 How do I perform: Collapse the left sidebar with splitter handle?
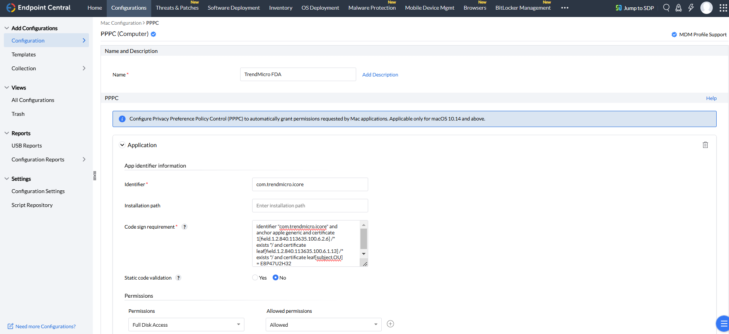click(x=94, y=176)
